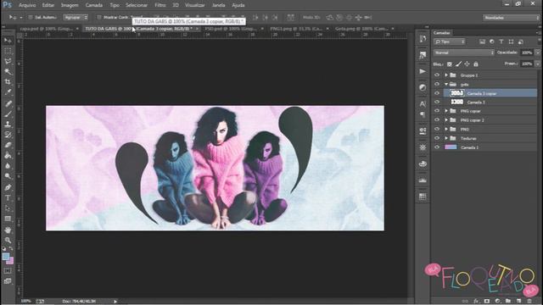
Task: Hide the Camada 3 copiar layer
Action: coord(437,93)
